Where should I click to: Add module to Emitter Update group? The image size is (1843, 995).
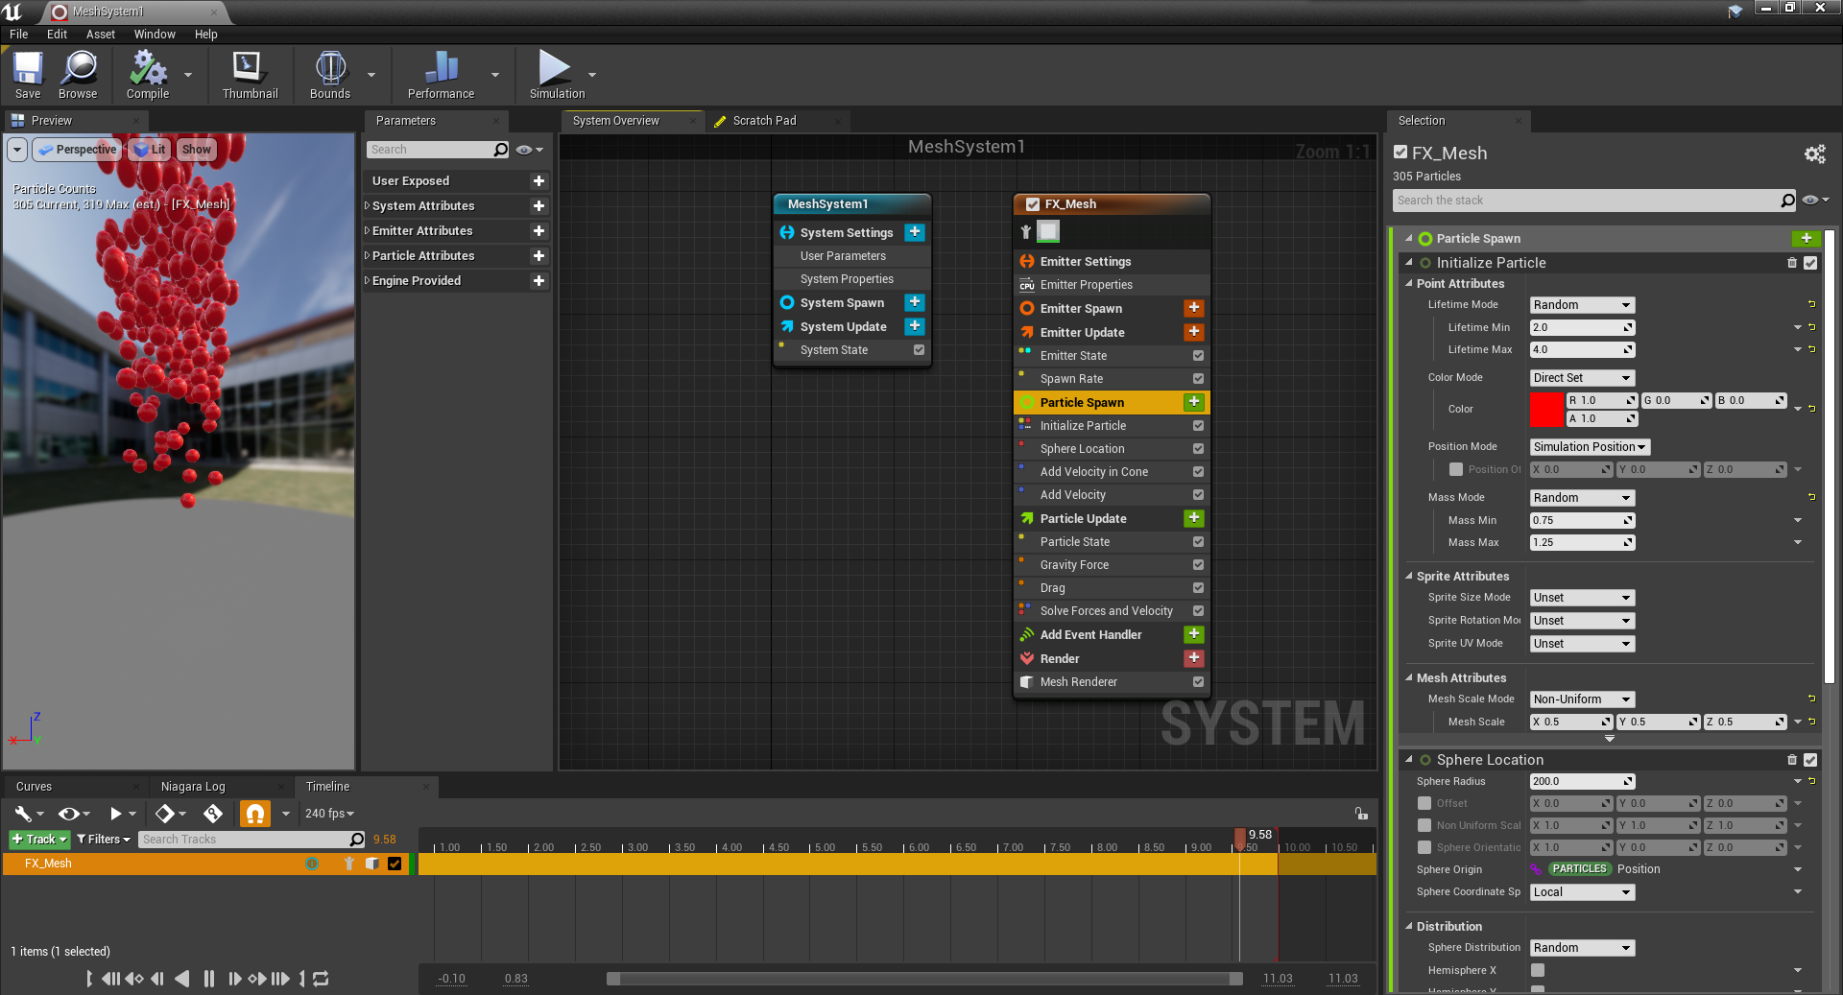point(1194,332)
